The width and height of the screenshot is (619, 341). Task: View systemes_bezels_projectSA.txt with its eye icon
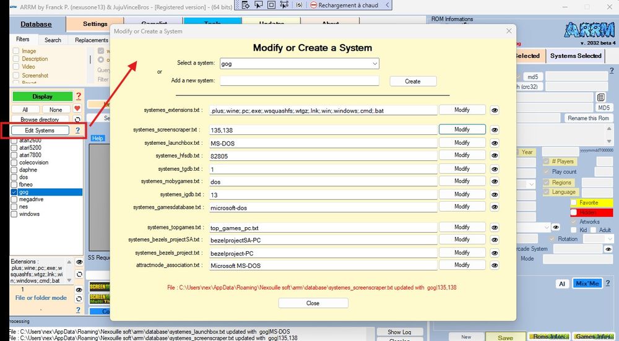tap(494, 240)
